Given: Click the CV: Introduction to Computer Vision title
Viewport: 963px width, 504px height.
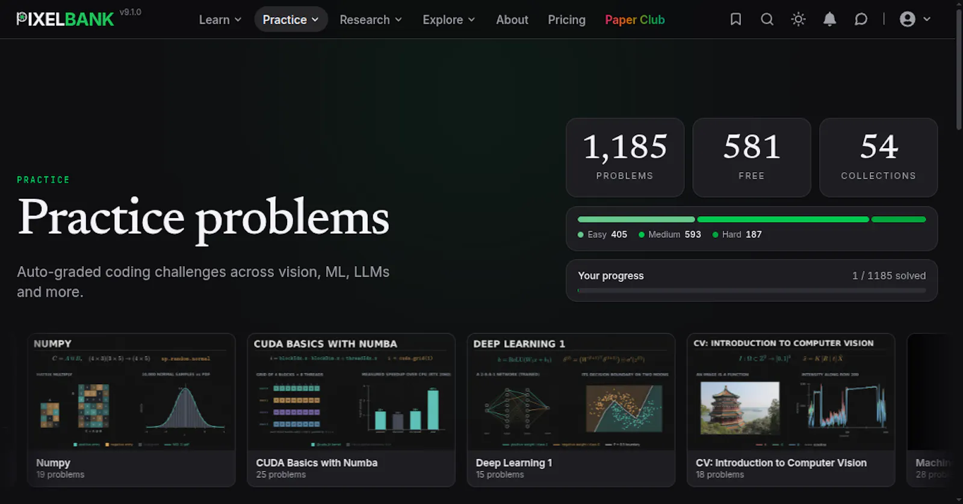Looking at the screenshot, I should click(x=781, y=462).
